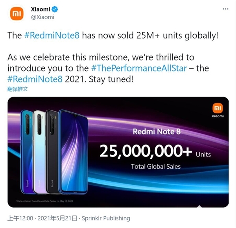Click 翻译推文 to translate the tweet
Screen dimensions: 236x228
coord(18,89)
